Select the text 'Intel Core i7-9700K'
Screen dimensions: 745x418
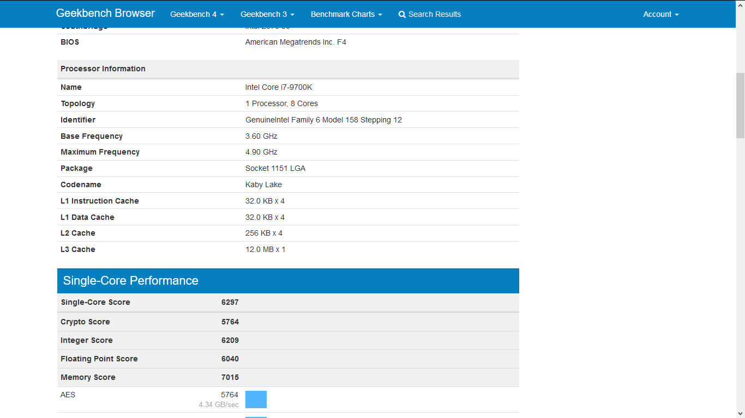[x=279, y=87]
